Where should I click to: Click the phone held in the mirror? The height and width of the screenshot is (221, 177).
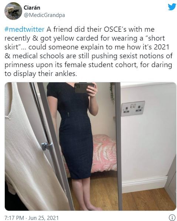point(84,88)
